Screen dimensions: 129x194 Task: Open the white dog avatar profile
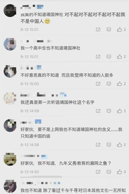click(x=10, y=159)
